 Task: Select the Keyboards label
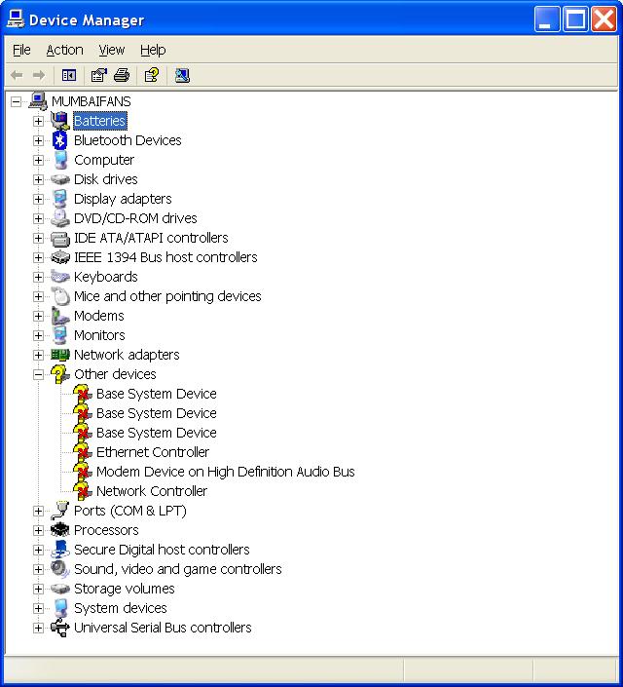click(x=105, y=277)
